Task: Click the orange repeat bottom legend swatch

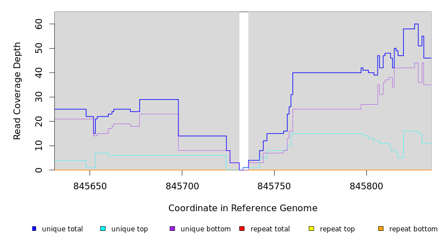Action: tap(381, 229)
